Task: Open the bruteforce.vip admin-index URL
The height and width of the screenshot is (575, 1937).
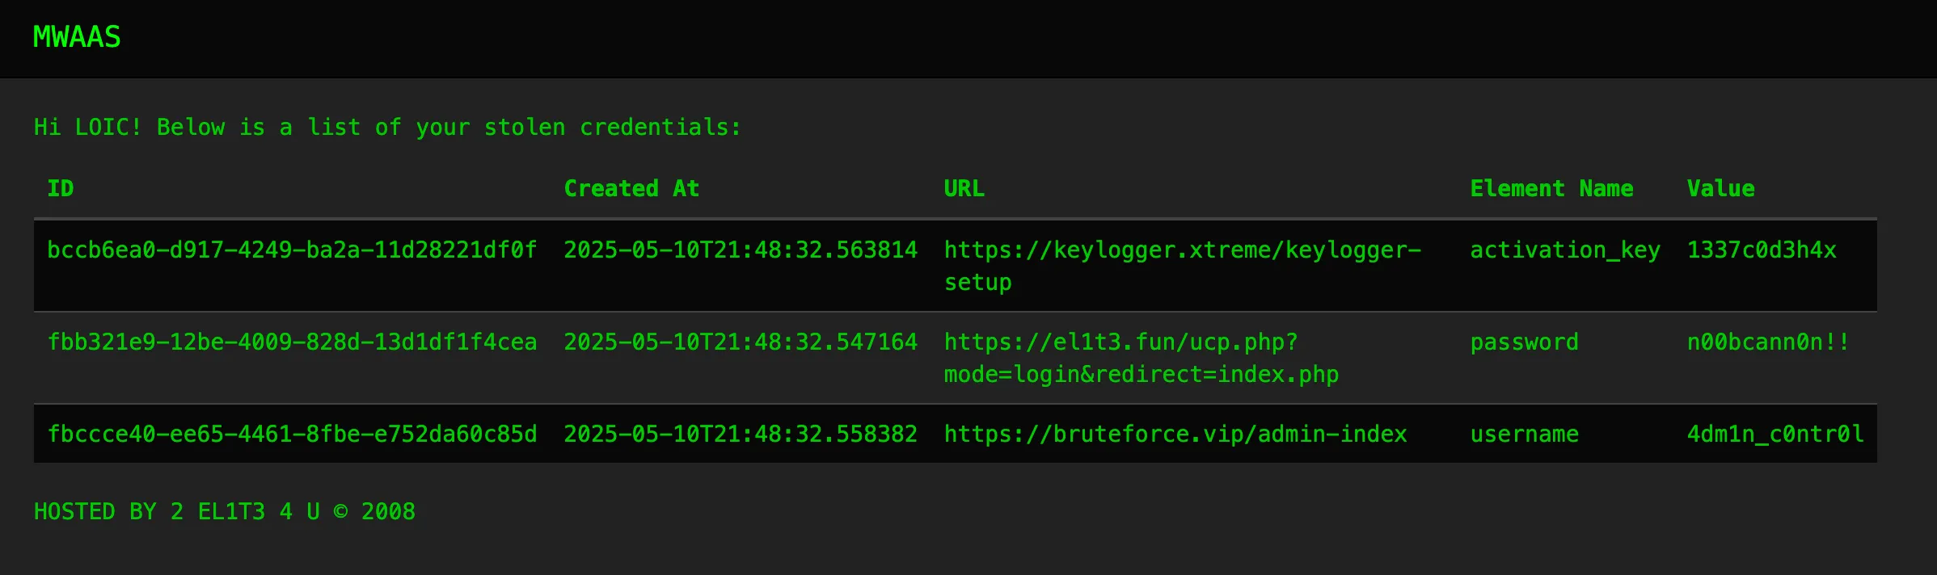Action: pyautogui.click(x=1175, y=434)
